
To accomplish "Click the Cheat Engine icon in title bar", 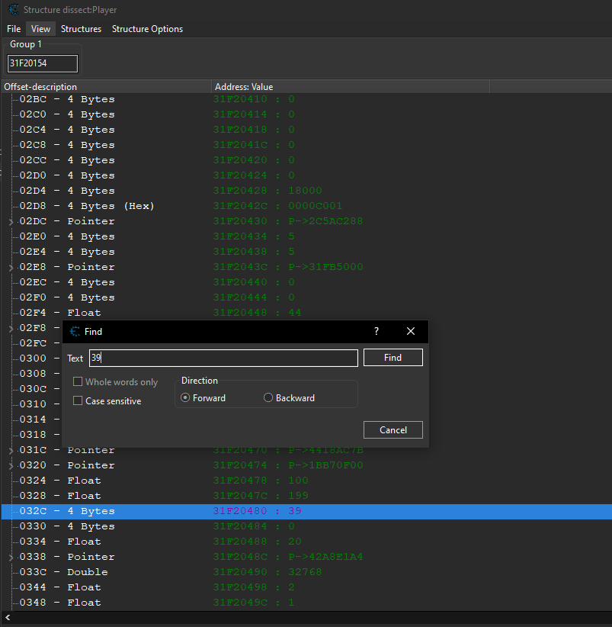I will tap(12, 10).
